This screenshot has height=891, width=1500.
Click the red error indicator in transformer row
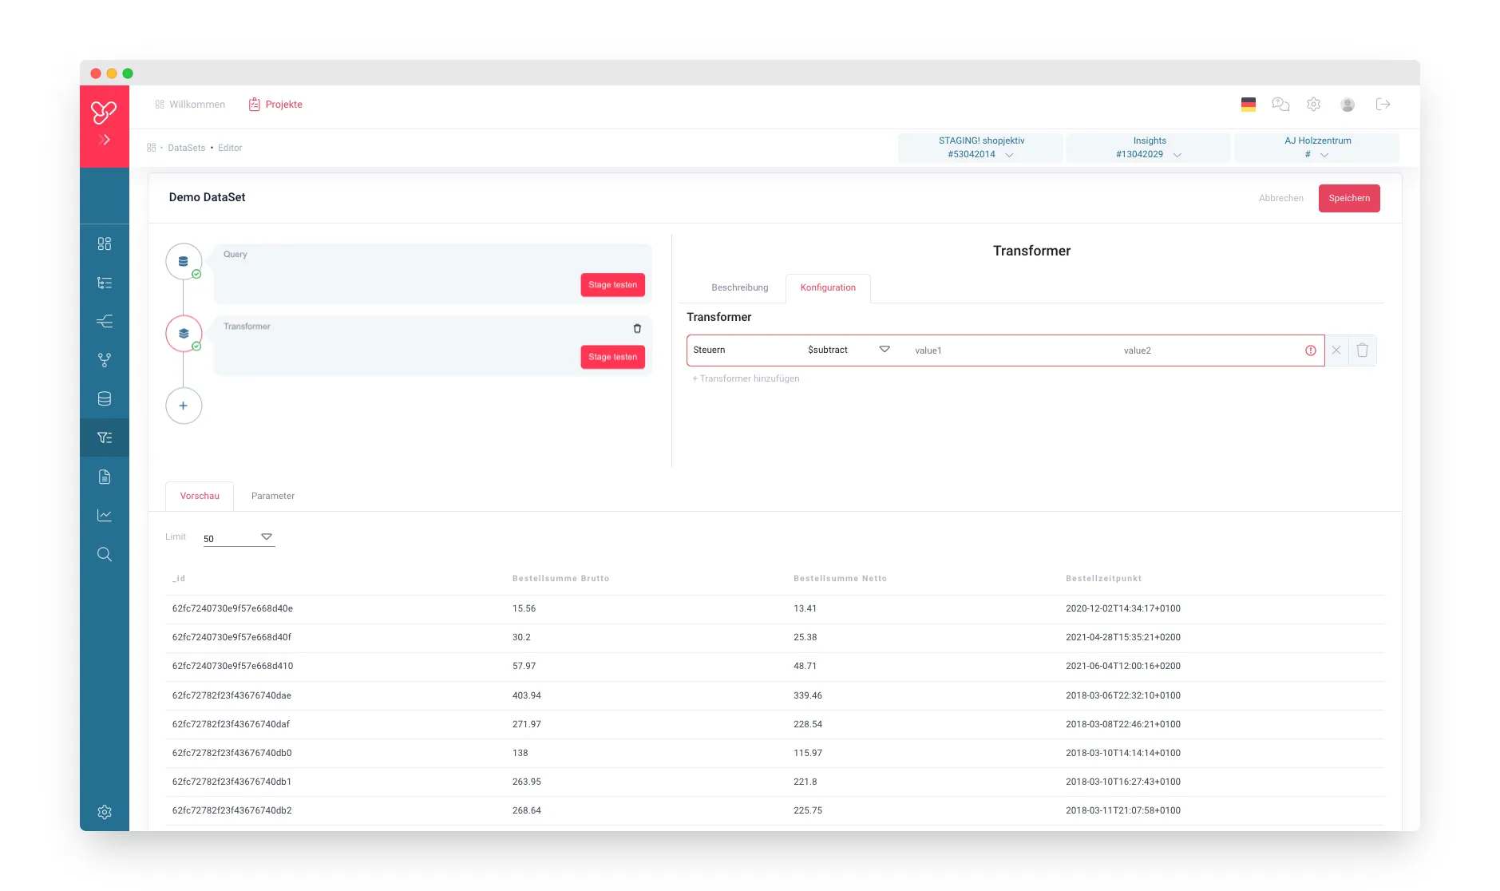click(x=1311, y=350)
